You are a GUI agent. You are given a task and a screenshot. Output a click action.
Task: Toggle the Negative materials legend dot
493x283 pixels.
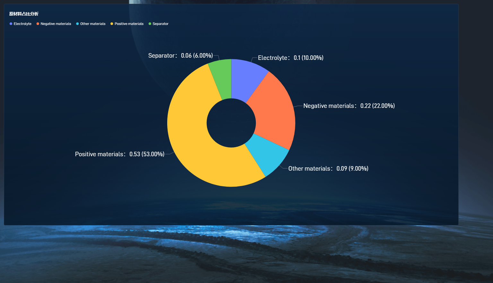point(38,24)
